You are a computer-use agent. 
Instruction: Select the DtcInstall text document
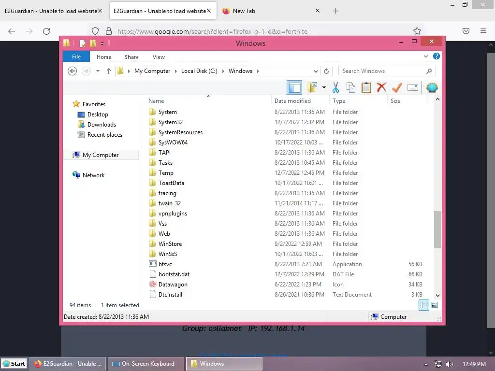pos(170,294)
